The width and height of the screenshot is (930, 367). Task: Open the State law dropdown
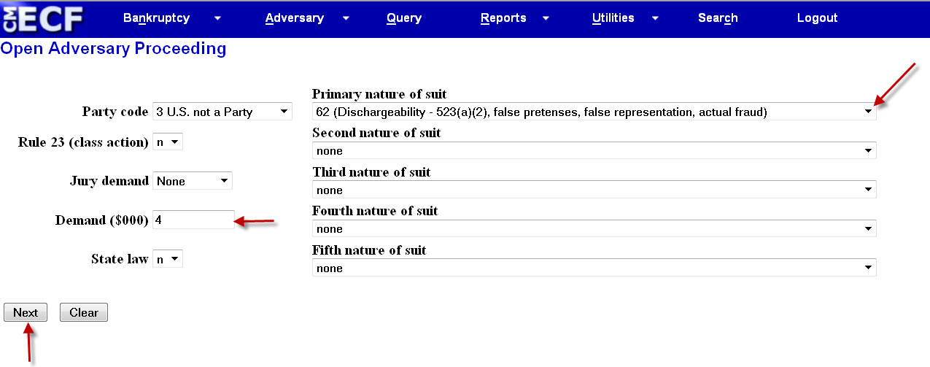tap(168, 259)
